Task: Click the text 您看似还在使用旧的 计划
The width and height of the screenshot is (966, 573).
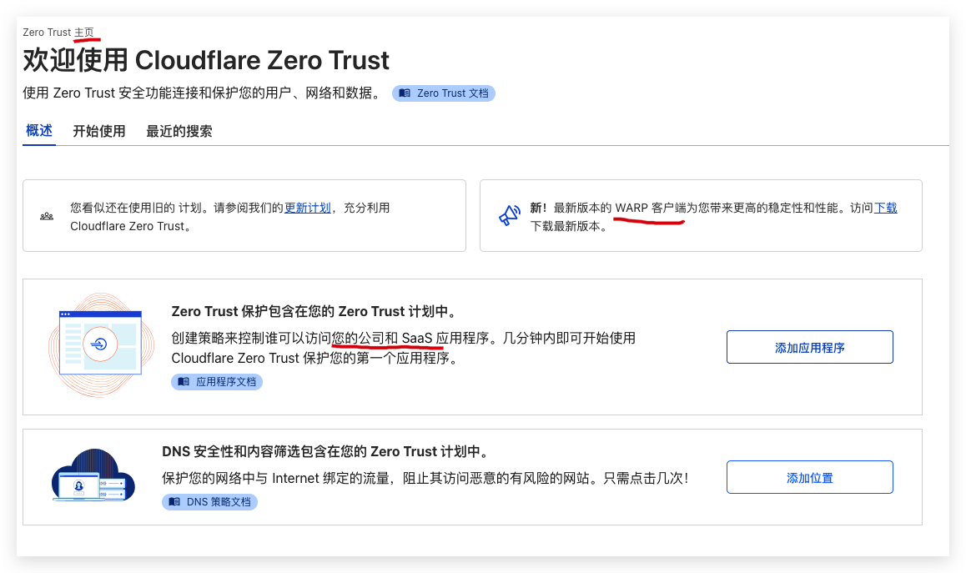Action: point(135,208)
